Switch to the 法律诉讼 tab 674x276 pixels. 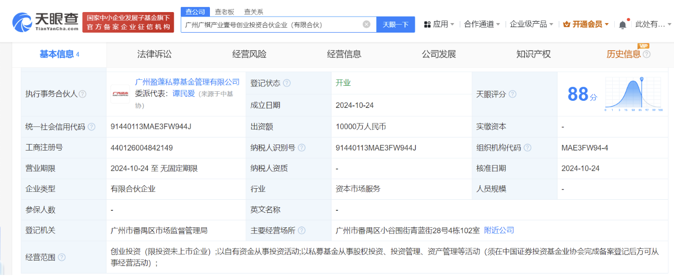click(x=154, y=54)
